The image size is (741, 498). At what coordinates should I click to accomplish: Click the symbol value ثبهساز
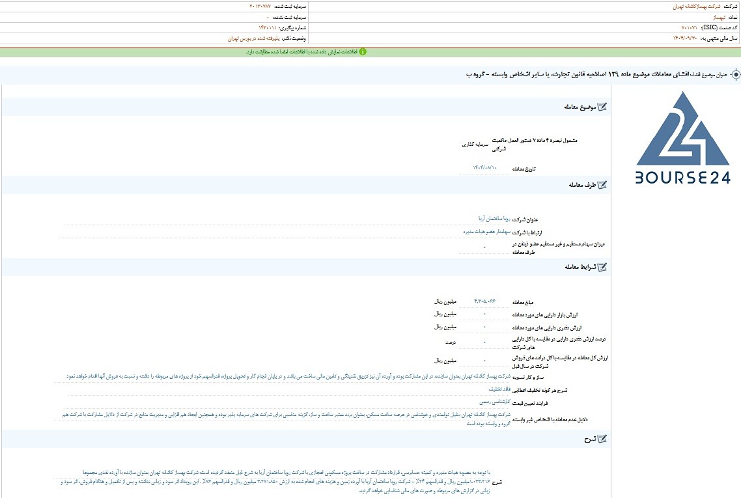(719, 17)
